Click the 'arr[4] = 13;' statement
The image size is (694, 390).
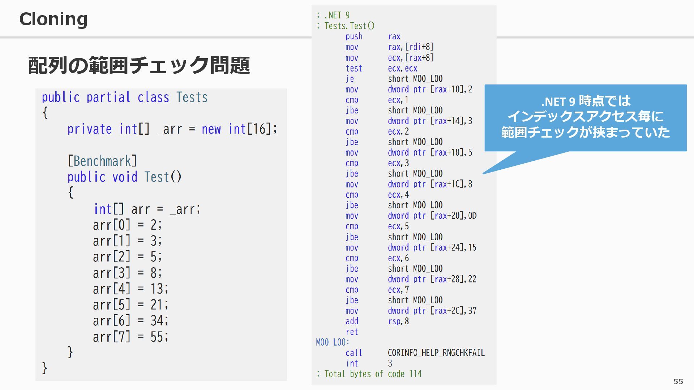click(130, 289)
